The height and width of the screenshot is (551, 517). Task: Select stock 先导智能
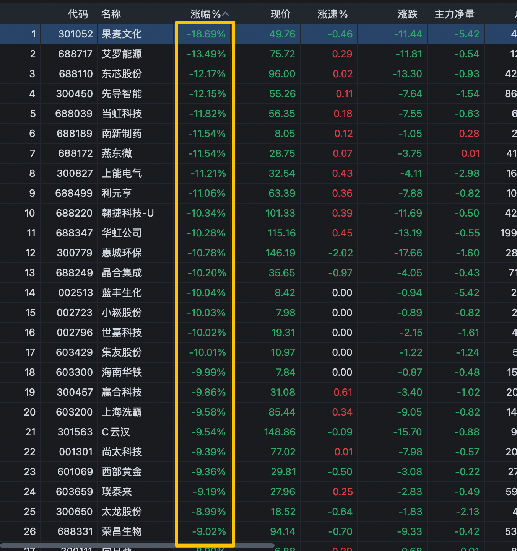point(122,94)
